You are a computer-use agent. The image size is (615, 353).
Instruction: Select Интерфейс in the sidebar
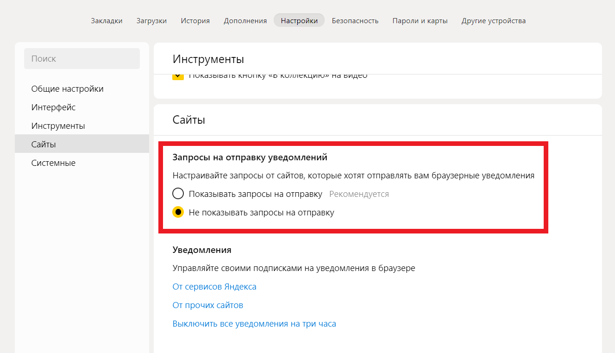pos(53,107)
